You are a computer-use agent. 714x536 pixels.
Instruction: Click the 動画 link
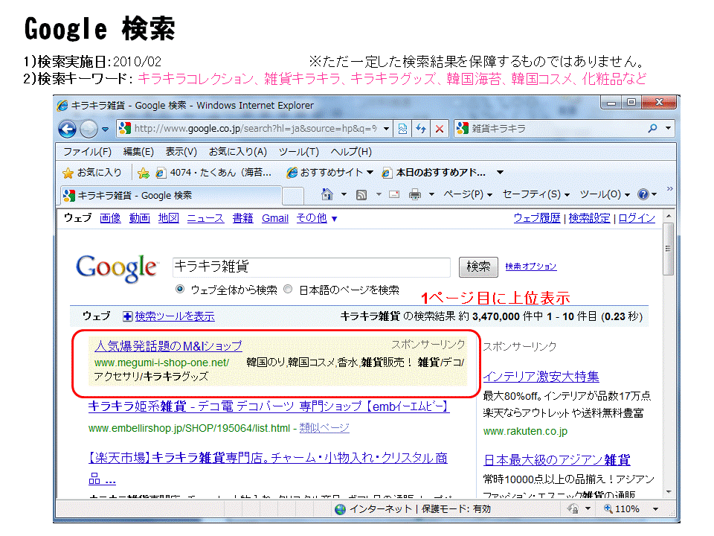point(139,218)
